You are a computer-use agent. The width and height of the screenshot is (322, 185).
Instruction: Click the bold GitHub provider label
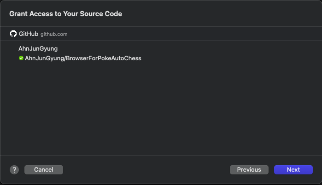click(x=29, y=34)
